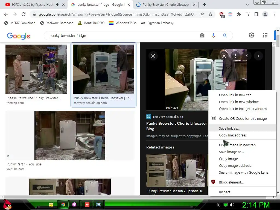Share this page via address bar icon
This screenshot has height=210, width=280.
click(x=202, y=14)
